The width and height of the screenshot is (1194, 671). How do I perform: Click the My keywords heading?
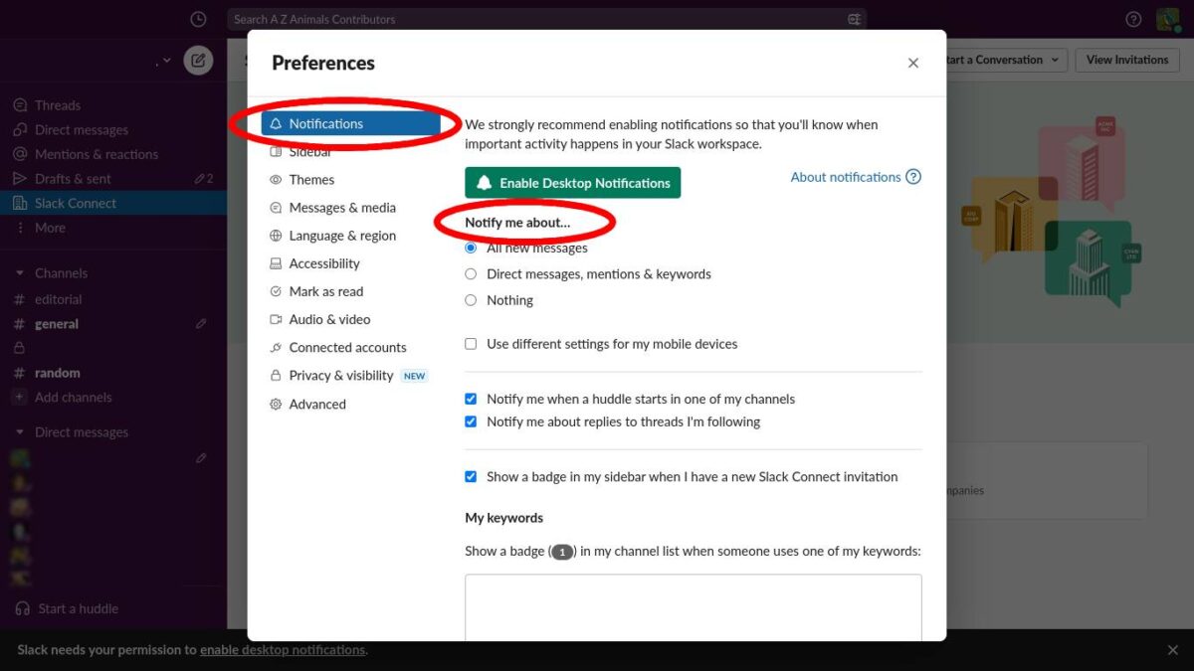coord(504,518)
